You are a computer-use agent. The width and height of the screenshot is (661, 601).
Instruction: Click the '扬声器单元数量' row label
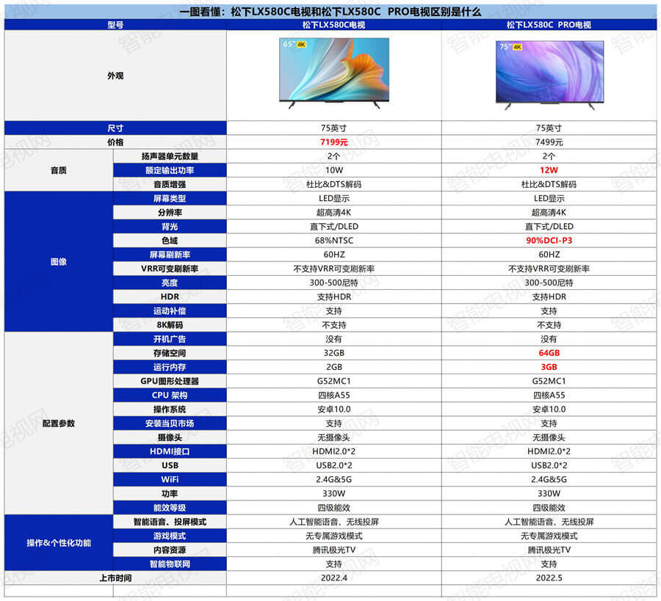(x=170, y=156)
